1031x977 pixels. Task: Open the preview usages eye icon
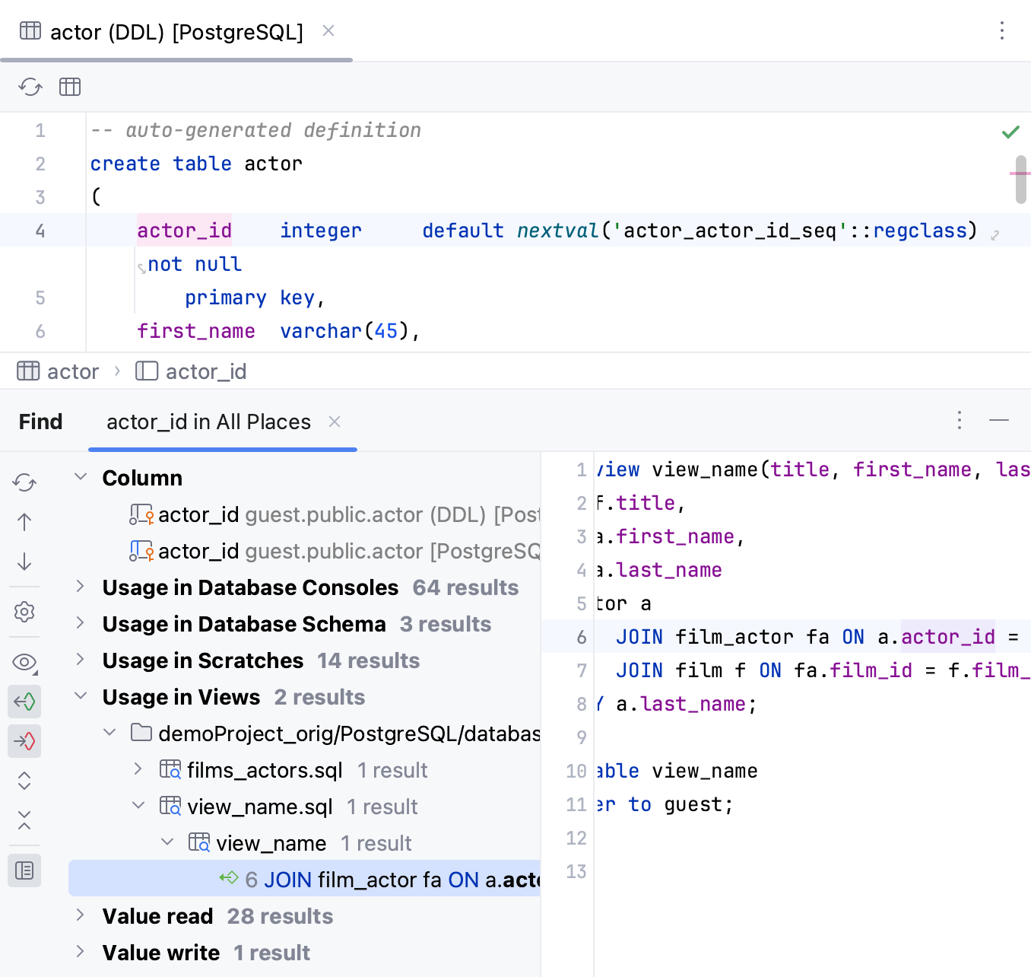coord(24,662)
